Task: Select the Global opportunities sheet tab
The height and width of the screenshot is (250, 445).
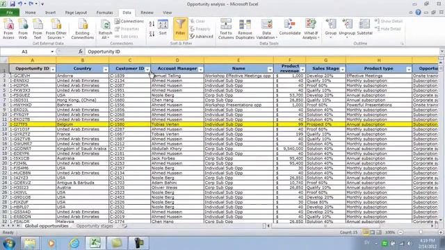Action: coord(47,226)
